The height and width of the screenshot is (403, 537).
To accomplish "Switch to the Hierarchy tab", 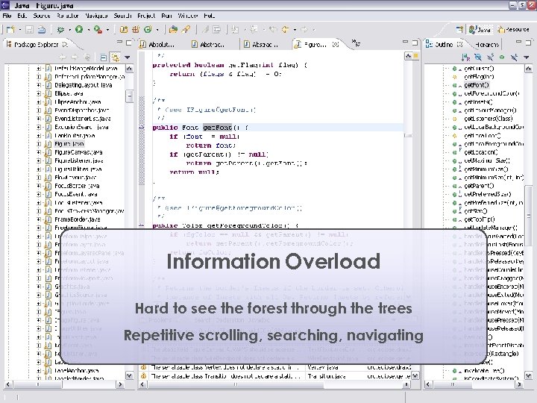I will coord(486,45).
